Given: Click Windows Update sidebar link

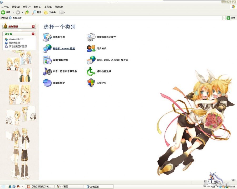Looking at the screenshot, I should (x=16, y=39).
